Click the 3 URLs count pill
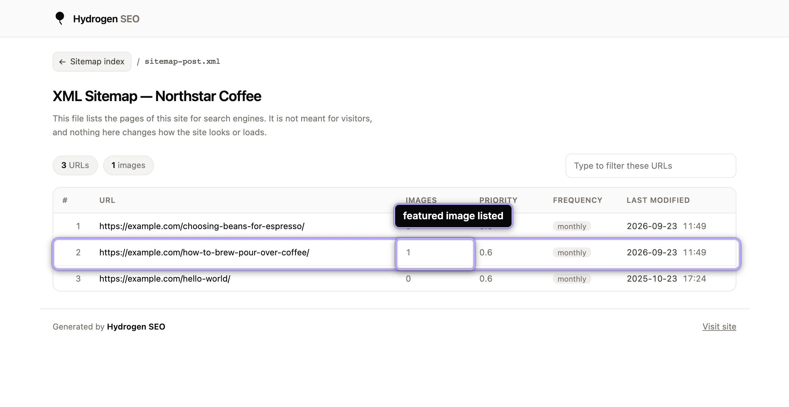Image resolution: width=789 pixels, height=407 pixels. [75, 165]
